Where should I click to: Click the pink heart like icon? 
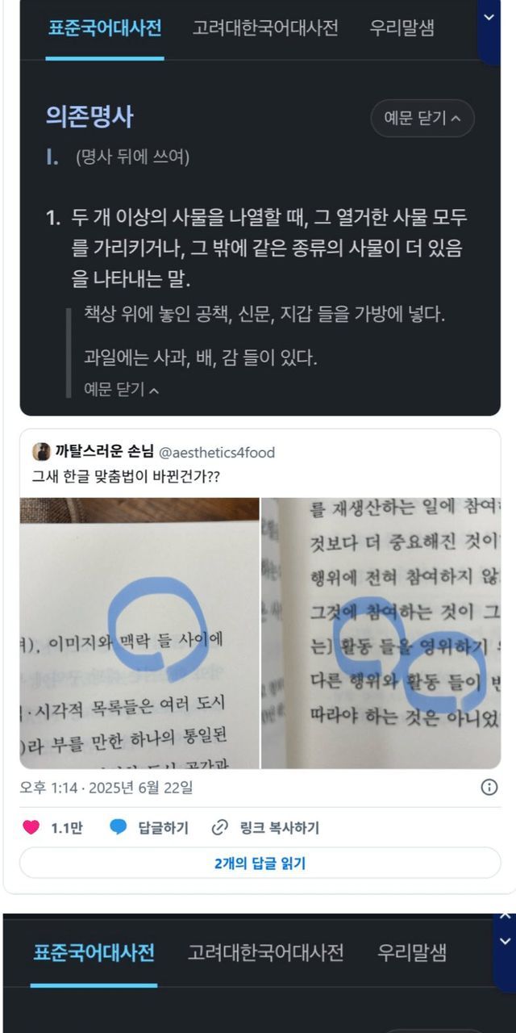coord(31,827)
